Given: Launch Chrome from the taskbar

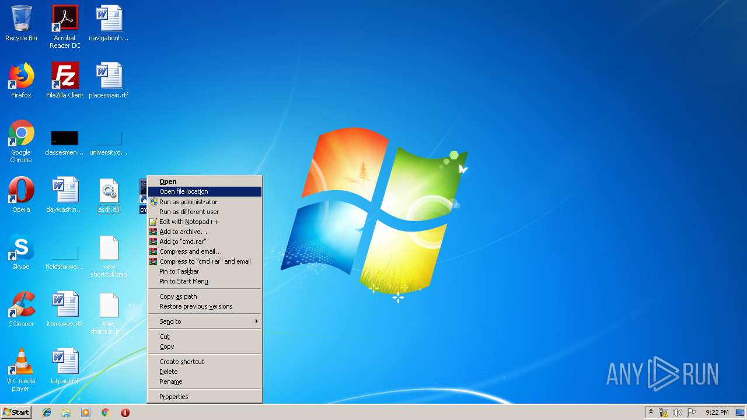Looking at the screenshot, I should tap(105, 412).
